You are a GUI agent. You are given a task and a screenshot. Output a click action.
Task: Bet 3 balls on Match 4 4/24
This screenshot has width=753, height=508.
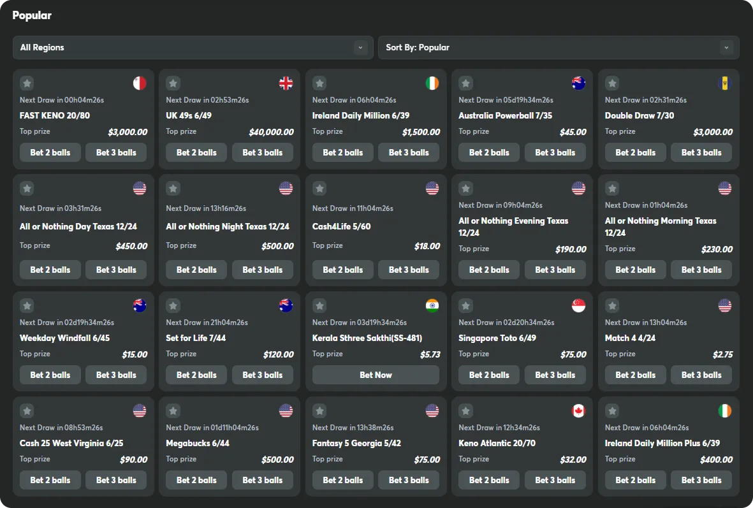(x=701, y=375)
